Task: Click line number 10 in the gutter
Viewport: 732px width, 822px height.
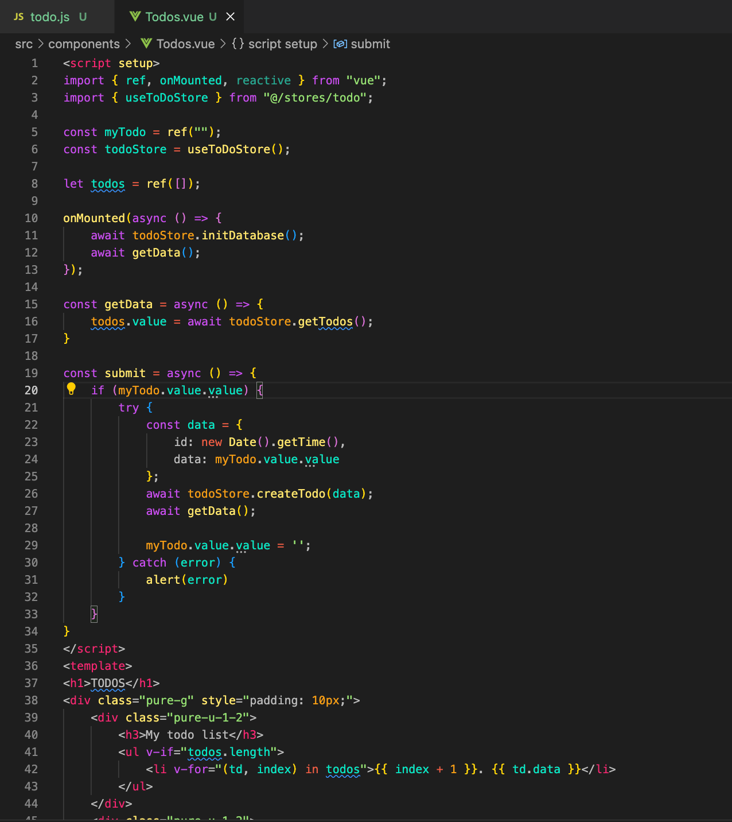Action: [x=32, y=218]
